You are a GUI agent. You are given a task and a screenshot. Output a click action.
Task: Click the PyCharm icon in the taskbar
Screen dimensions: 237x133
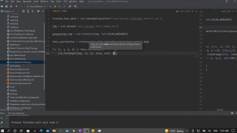click(86, 131)
